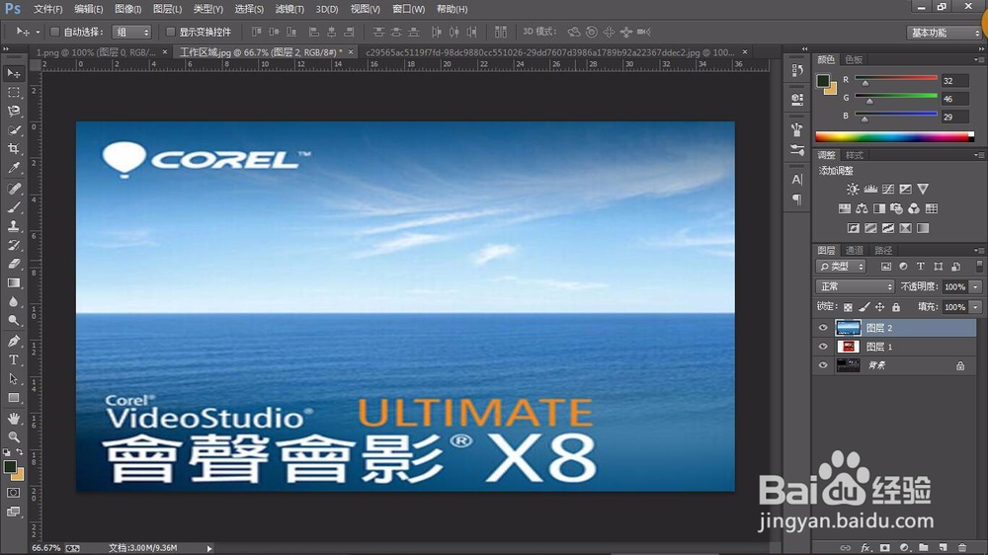988x555 pixels.
Task: Add Brightness/Contrast adjustment
Action: coord(853,189)
